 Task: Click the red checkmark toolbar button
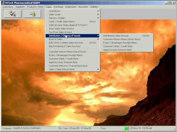(13, 14)
